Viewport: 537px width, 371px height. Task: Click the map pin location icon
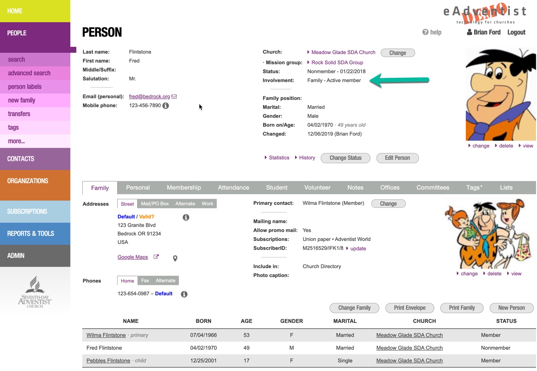[x=175, y=258]
